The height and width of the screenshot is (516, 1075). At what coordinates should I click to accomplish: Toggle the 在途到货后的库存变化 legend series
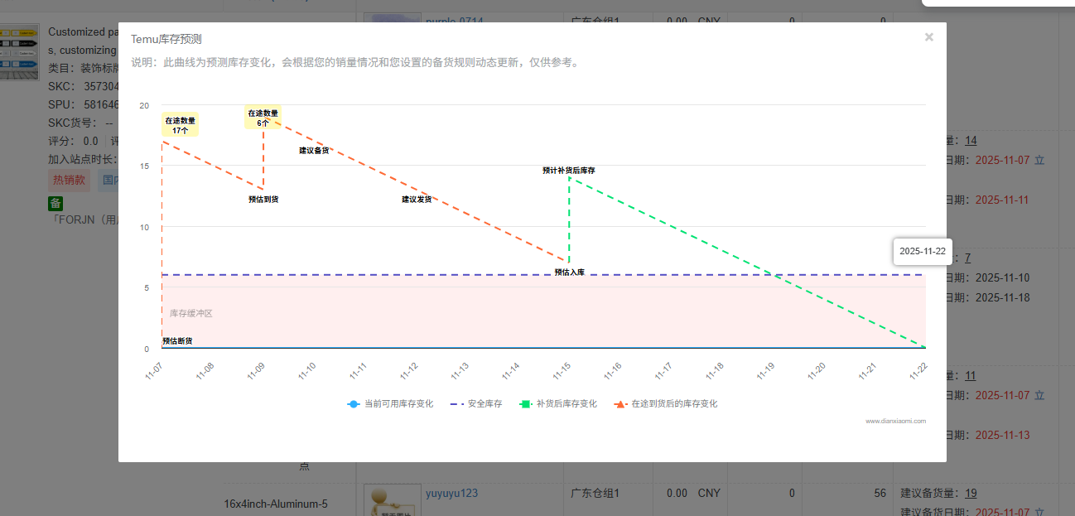tap(666, 404)
